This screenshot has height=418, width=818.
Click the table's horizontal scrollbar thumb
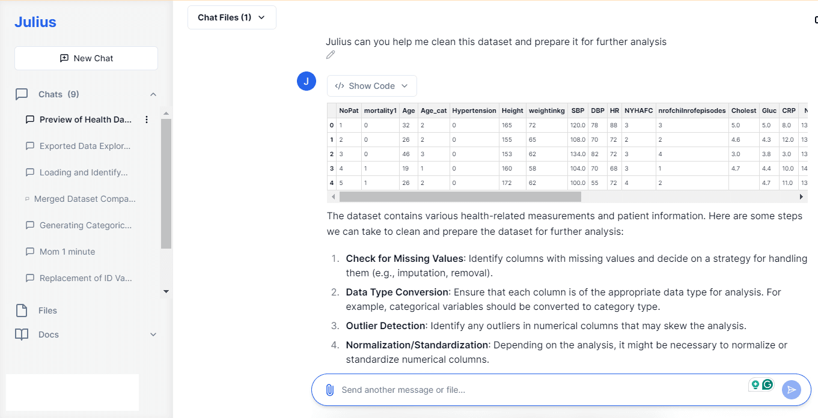pyautogui.click(x=460, y=196)
